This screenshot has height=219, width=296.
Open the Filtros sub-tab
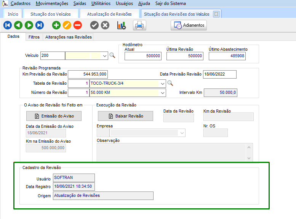[x=34, y=37]
